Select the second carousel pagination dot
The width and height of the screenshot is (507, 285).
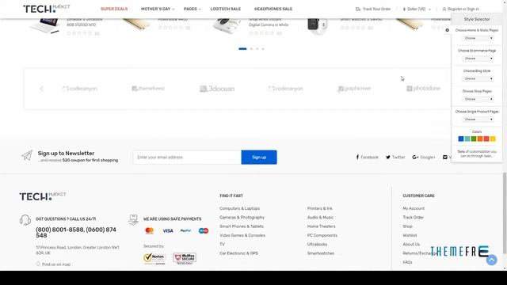point(251,49)
